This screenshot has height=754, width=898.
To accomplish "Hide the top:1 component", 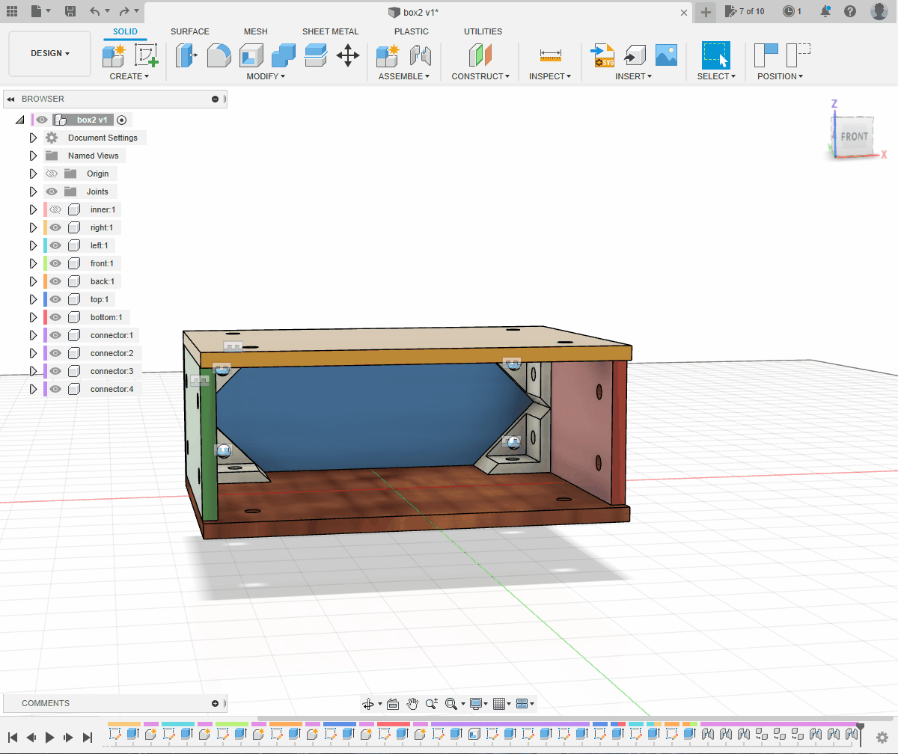I will [55, 299].
